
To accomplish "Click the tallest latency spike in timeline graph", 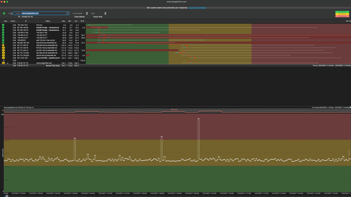I will click(x=199, y=119).
